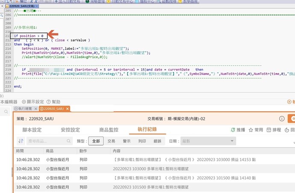Click the sort arrows icon beside search box
Viewport: 295px width, 193px height.
[x=20, y=141]
